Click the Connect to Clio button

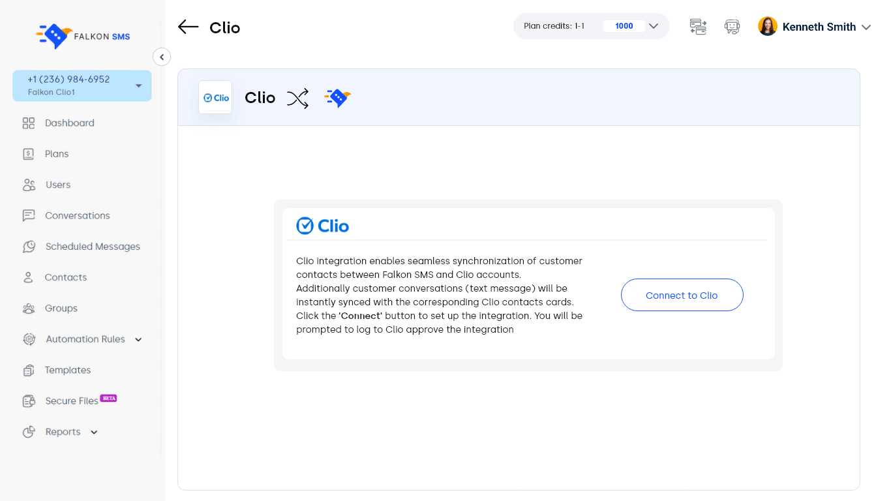[x=682, y=296]
